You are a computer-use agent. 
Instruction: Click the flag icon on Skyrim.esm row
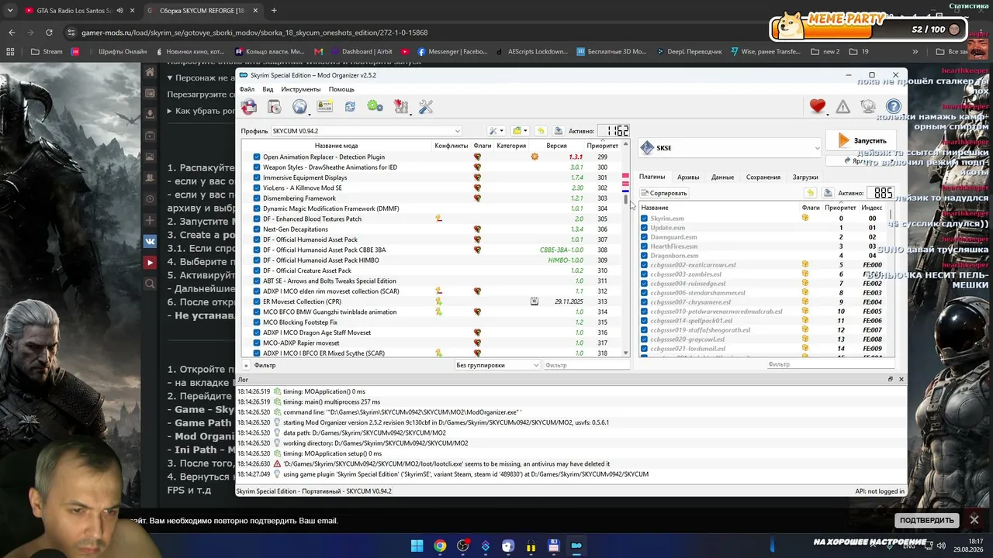point(805,219)
